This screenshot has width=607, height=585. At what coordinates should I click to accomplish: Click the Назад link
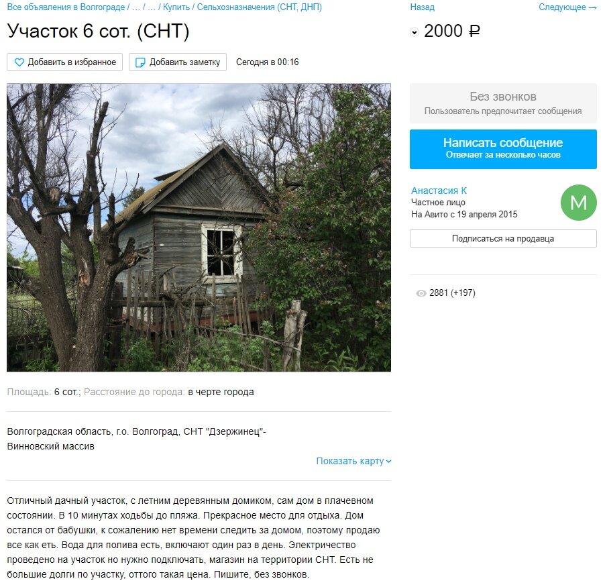[423, 7]
